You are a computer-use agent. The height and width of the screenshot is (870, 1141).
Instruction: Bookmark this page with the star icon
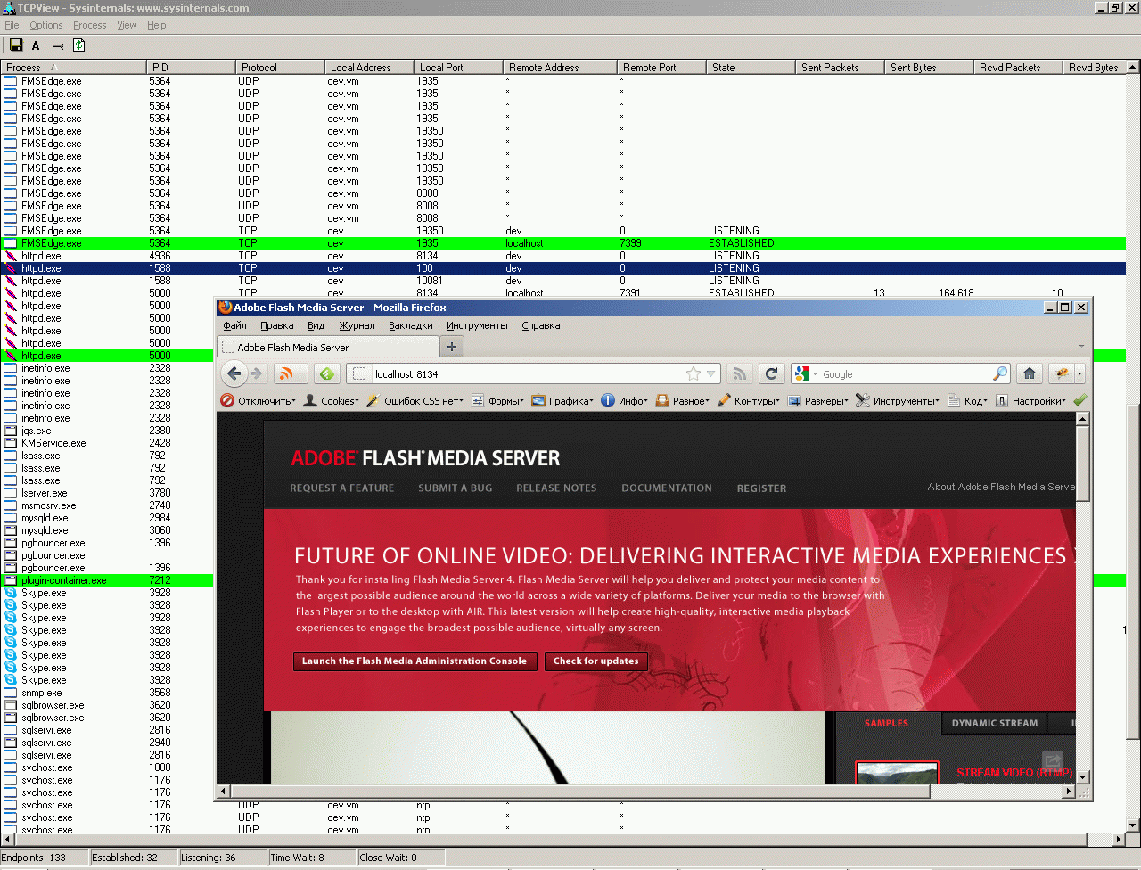coord(694,373)
